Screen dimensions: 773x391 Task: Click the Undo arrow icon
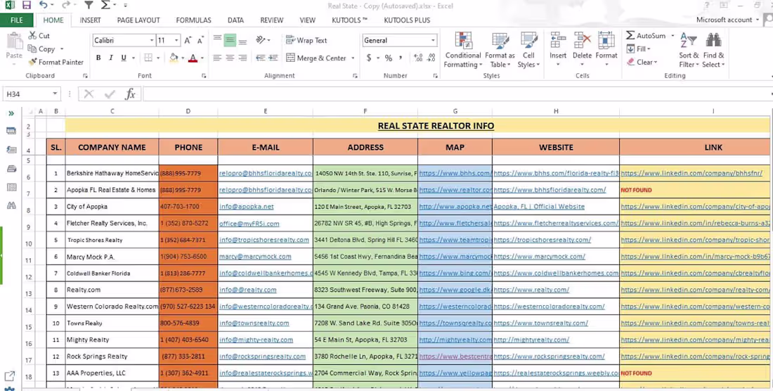(44, 6)
